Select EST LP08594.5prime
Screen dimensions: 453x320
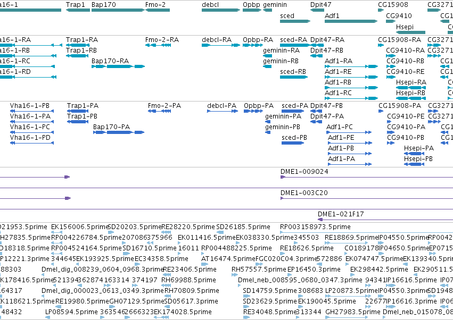48,317
